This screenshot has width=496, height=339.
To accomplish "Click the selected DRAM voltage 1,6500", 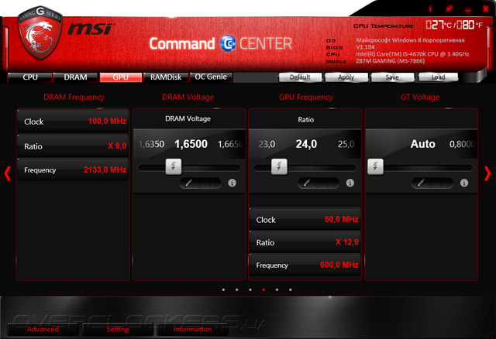I will click(191, 144).
